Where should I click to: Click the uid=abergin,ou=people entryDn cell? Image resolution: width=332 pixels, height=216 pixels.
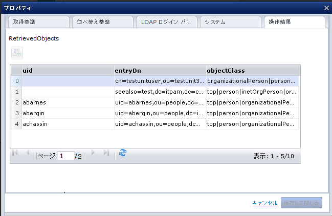(x=160, y=113)
